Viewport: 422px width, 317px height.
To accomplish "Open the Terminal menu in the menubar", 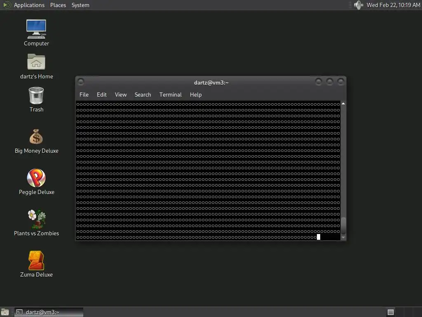I will [170, 95].
